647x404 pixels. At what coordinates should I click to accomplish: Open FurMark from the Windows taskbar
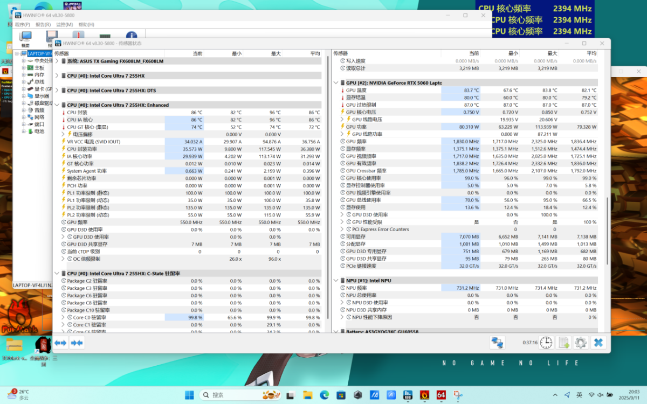tap(424, 395)
